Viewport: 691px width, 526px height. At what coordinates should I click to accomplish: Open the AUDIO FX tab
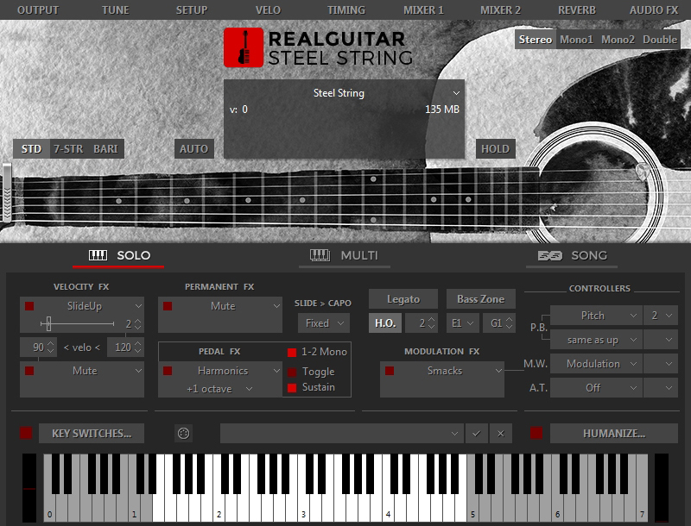click(x=654, y=10)
